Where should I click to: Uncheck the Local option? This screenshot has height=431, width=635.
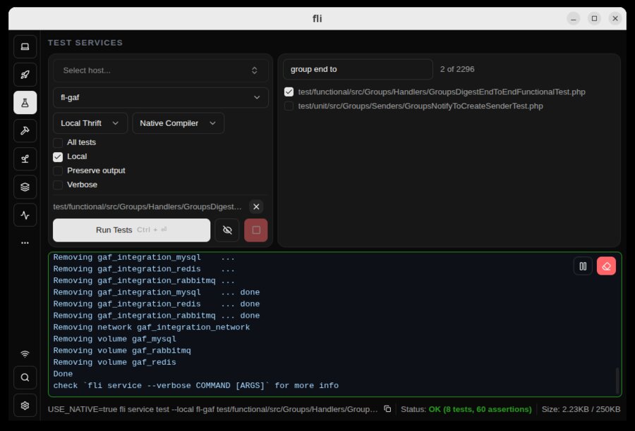pyautogui.click(x=58, y=156)
